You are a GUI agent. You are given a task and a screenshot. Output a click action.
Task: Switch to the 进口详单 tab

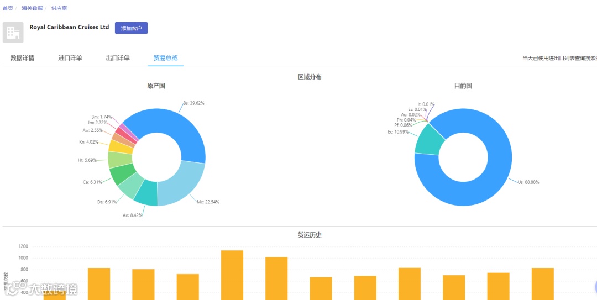click(x=70, y=58)
